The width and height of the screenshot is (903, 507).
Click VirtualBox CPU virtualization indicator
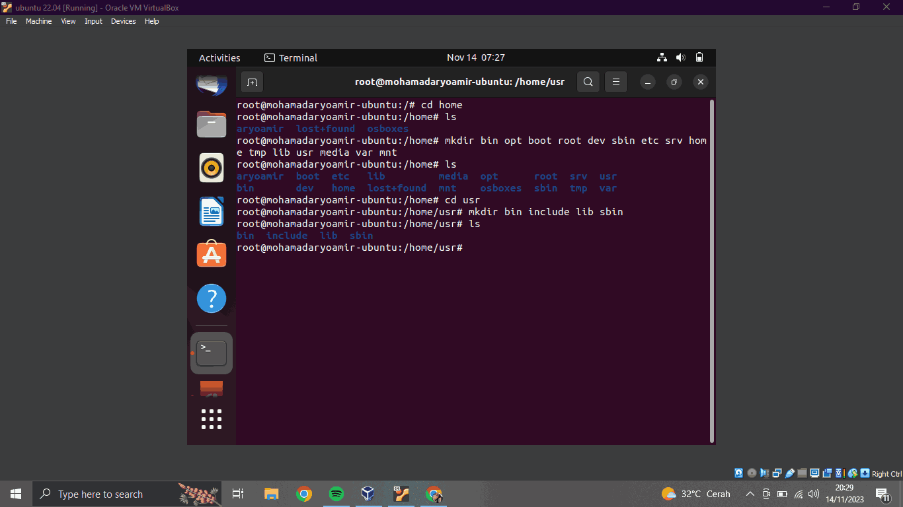coord(840,473)
